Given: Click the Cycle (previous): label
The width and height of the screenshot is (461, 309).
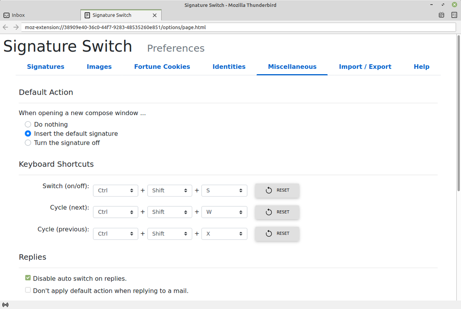Looking at the screenshot, I should click(x=63, y=229).
